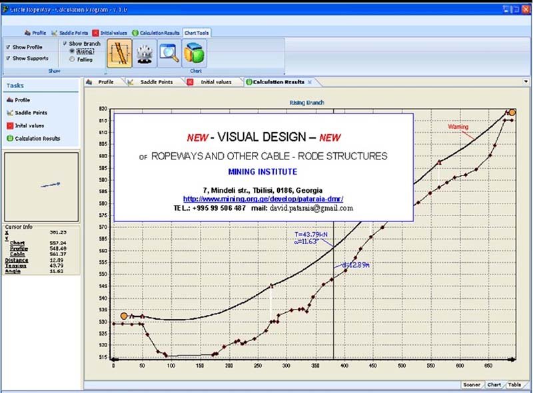Switch to the Saddle Points document tab
This screenshot has height=393, width=533.
(152, 82)
